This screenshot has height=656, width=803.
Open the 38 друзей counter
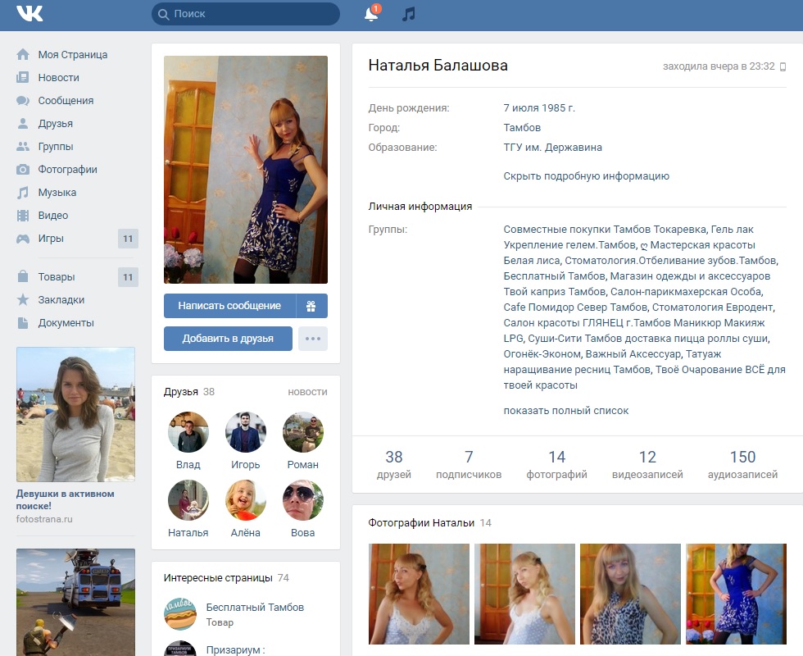click(394, 464)
